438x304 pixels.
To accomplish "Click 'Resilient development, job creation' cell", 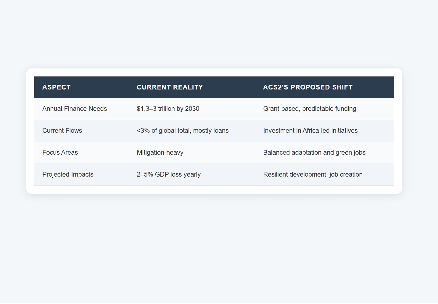I will (313, 175).
